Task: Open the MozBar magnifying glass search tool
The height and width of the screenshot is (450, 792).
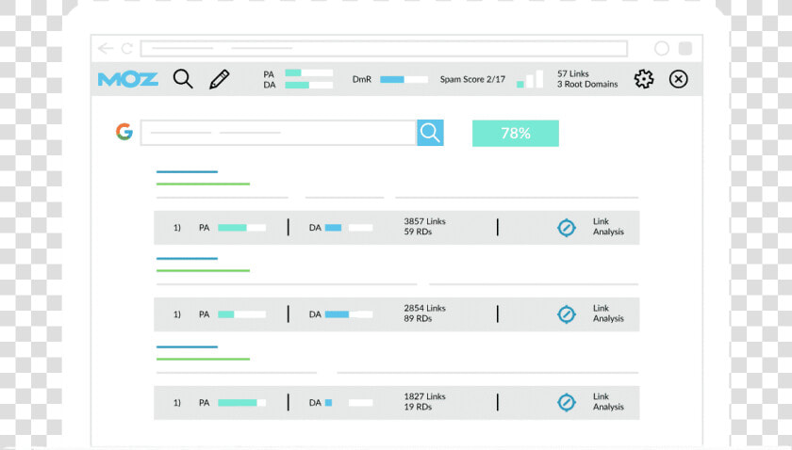Action: 183,79
